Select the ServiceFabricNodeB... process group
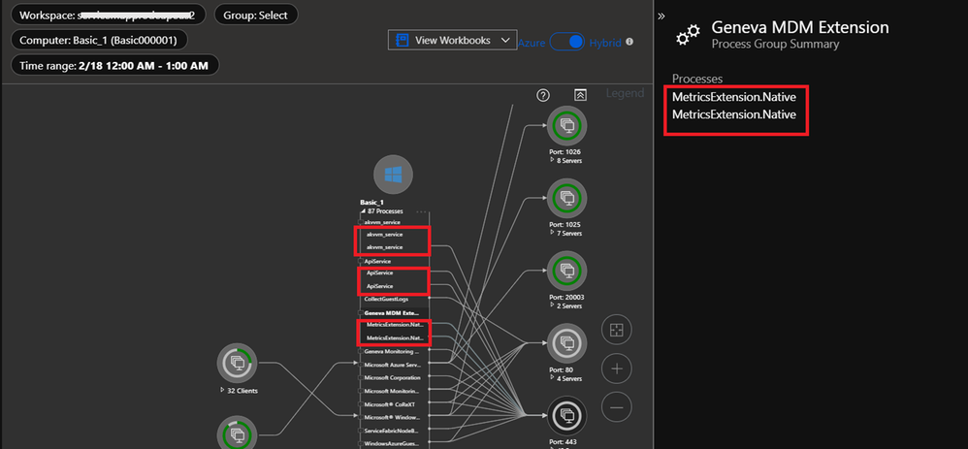Screen dimensions: 968x449 [x=392, y=431]
